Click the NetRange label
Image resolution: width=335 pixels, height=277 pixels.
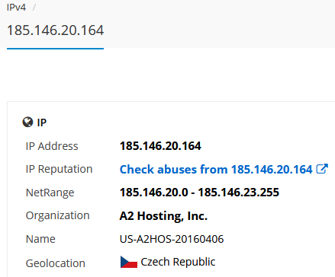50,193
